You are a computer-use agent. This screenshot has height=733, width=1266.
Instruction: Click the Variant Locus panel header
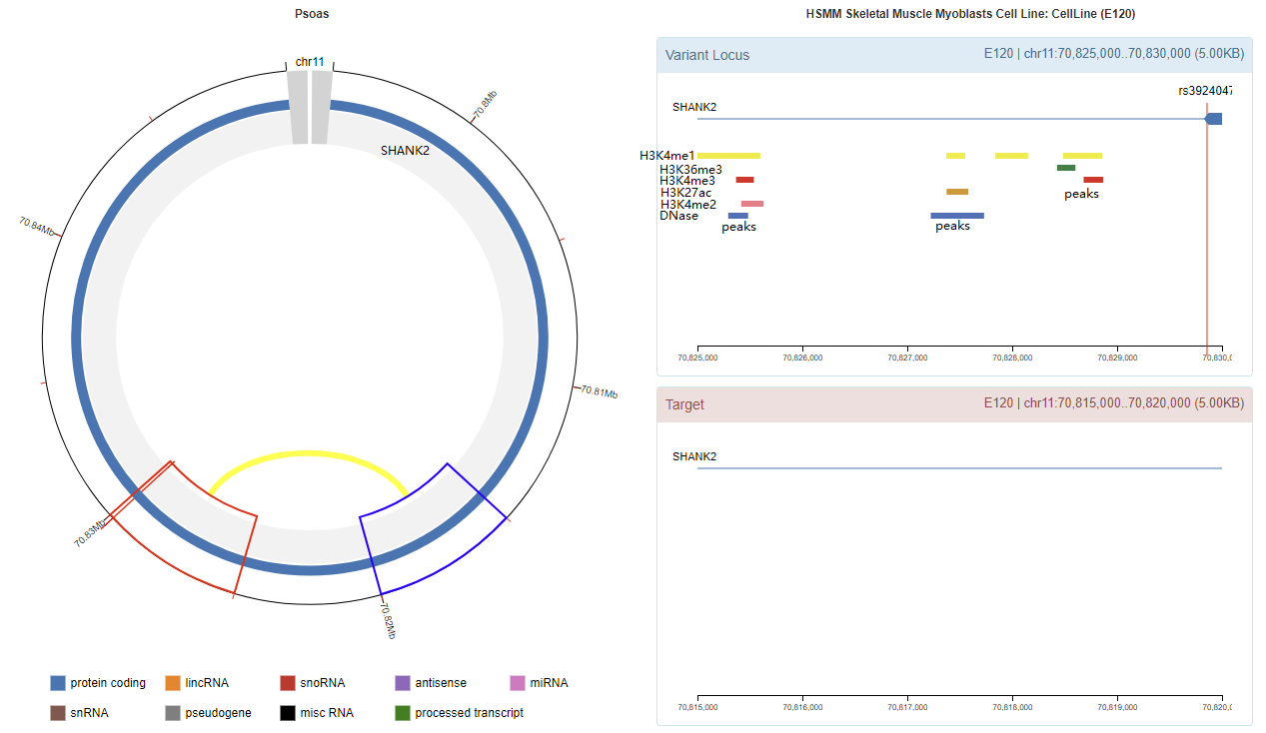click(x=954, y=55)
